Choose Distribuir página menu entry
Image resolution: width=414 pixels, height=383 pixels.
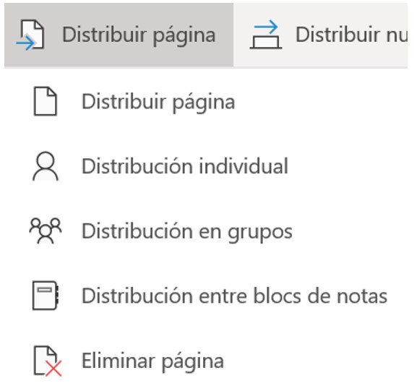tap(158, 102)
